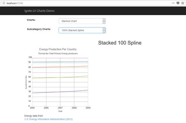
Task: Open the Subcategory Charts dropdown showing 100% Stacked Spline
Action: click(82, 30)
